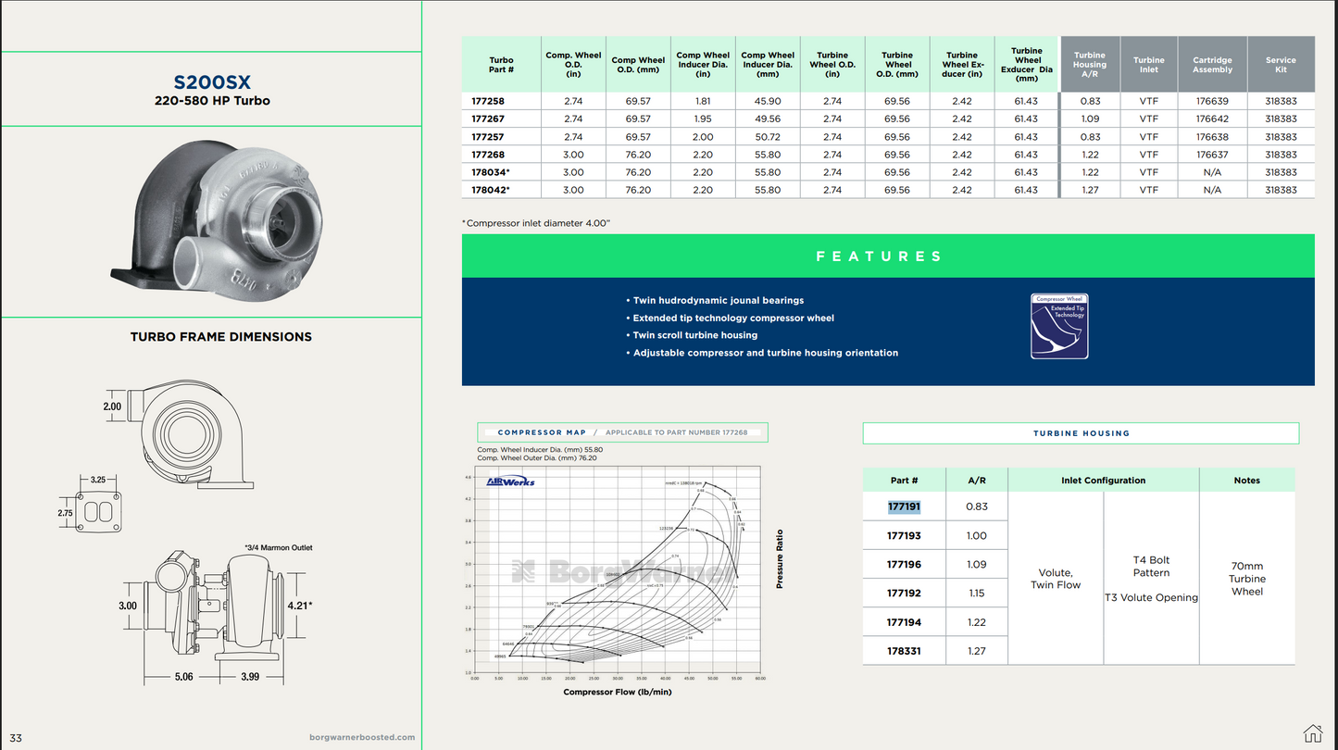Click the "*3/4 Marmon Outlet" note
This screenshot has height=750, width=1338.
point(279,548)
